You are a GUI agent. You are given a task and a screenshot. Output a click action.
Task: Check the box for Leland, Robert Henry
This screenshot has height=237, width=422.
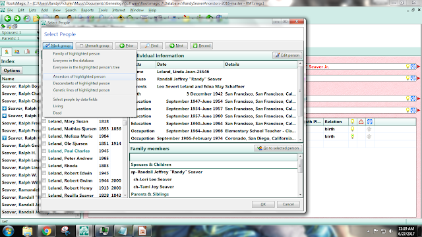tap(44, 188)
